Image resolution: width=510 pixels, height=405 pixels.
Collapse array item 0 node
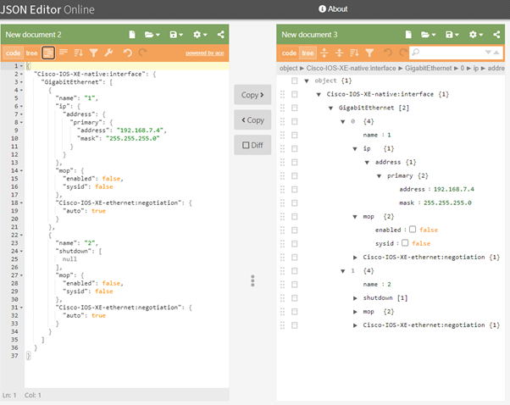click(x=343, y=122)
